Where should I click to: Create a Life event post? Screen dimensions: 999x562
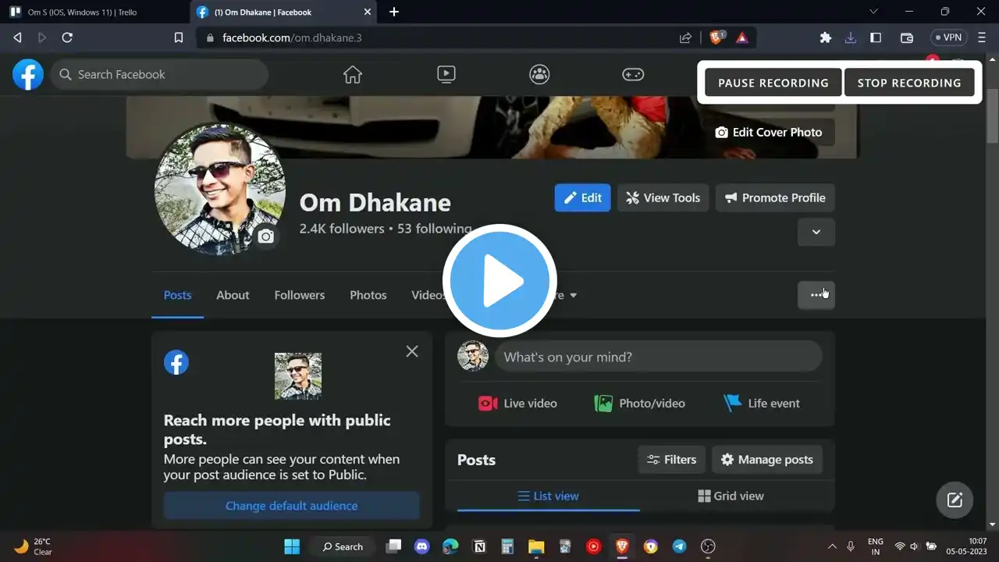(x=762, y=404)
